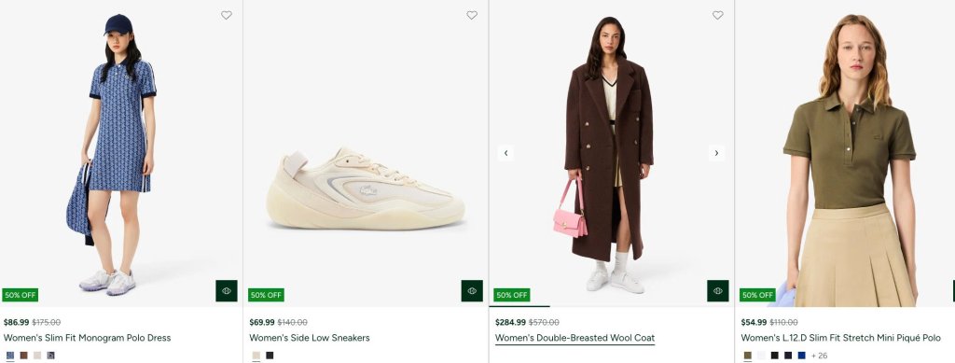The height and width of the screenshot is (363, 955).
Task: Open Women's Side Low Sneakers product link
Action: (x=310, y=338)
